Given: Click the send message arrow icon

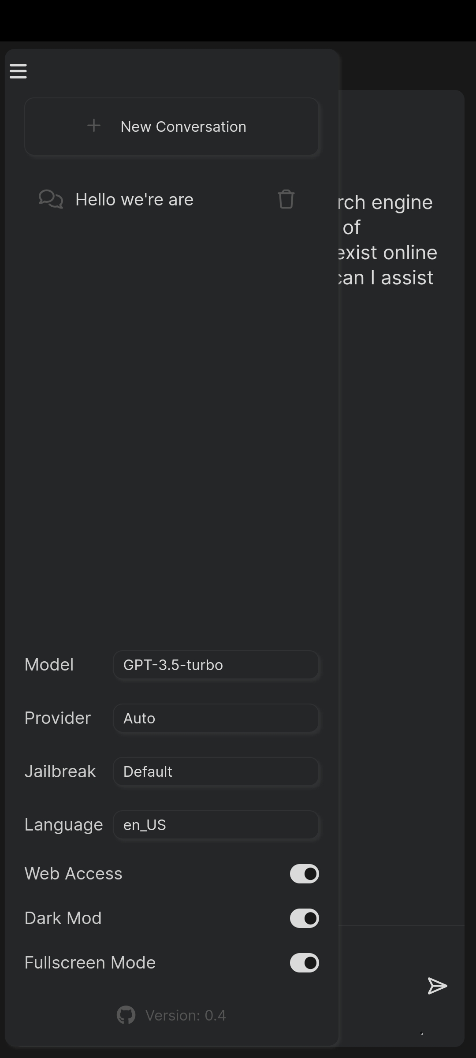Looking at the screenshot, I should pos(437,986).
